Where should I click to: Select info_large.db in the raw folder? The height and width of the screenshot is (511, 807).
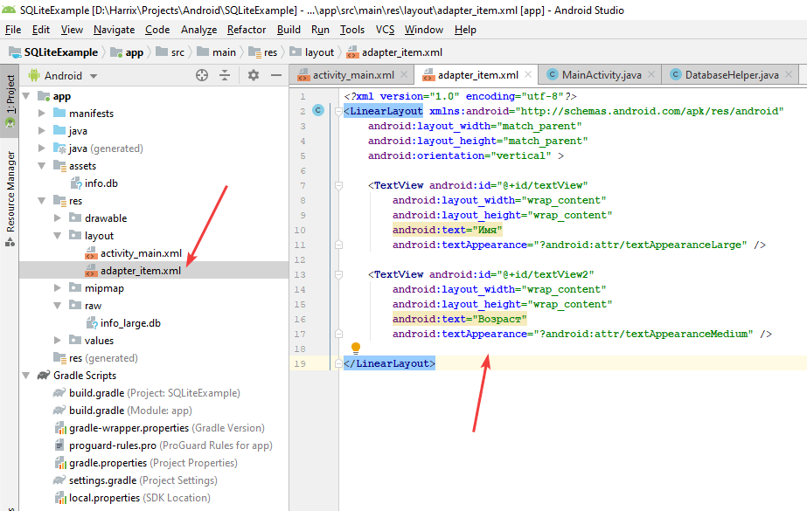pyautogui.click(x=129, y=323)
